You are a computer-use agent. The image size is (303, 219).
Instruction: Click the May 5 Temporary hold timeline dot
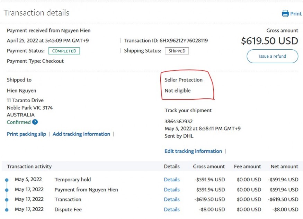(x=7, y=180)
